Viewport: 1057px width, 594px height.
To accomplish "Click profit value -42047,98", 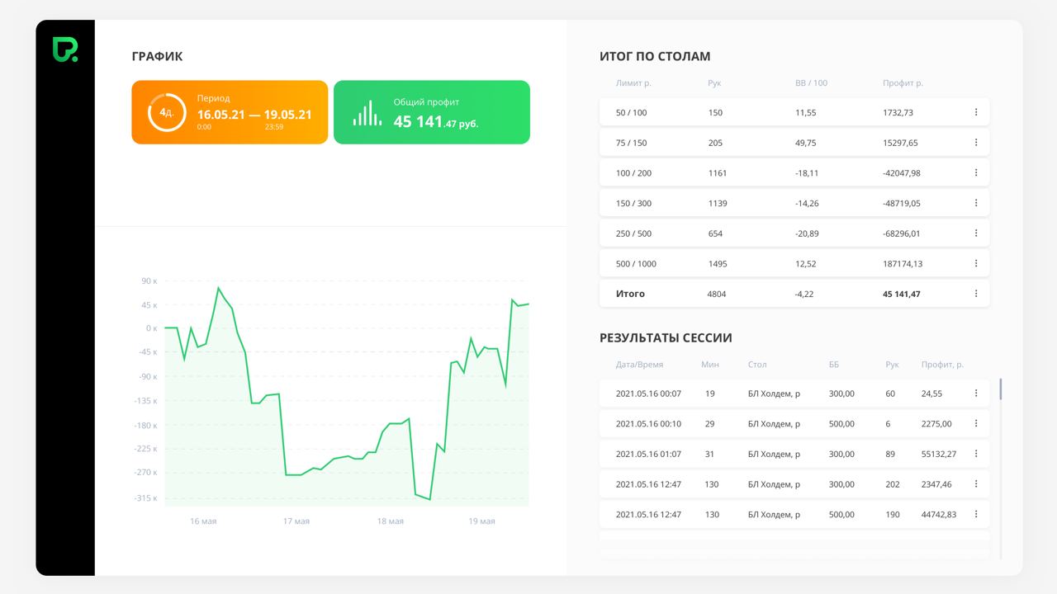I will (902, 173).
